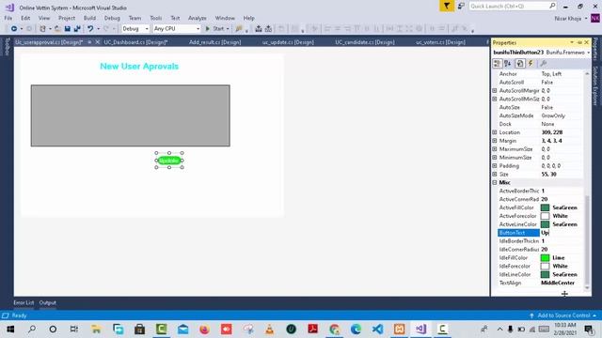This screenshot has width=602, height=338.
Task: Click the NK user avatar badge
Action: tap(595, 18)
